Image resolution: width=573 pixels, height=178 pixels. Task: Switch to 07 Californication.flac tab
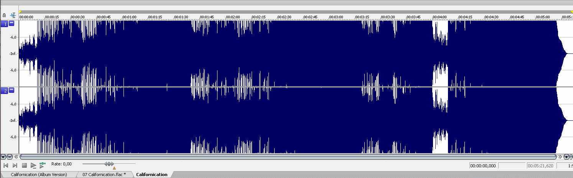(104, 175)
